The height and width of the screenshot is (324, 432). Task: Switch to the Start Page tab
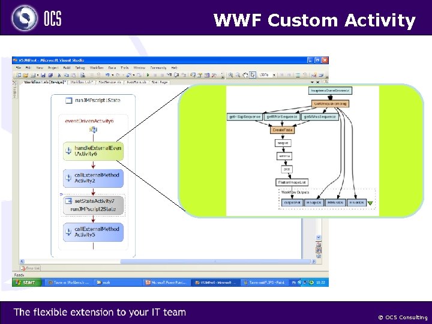(x=160, y=82)
